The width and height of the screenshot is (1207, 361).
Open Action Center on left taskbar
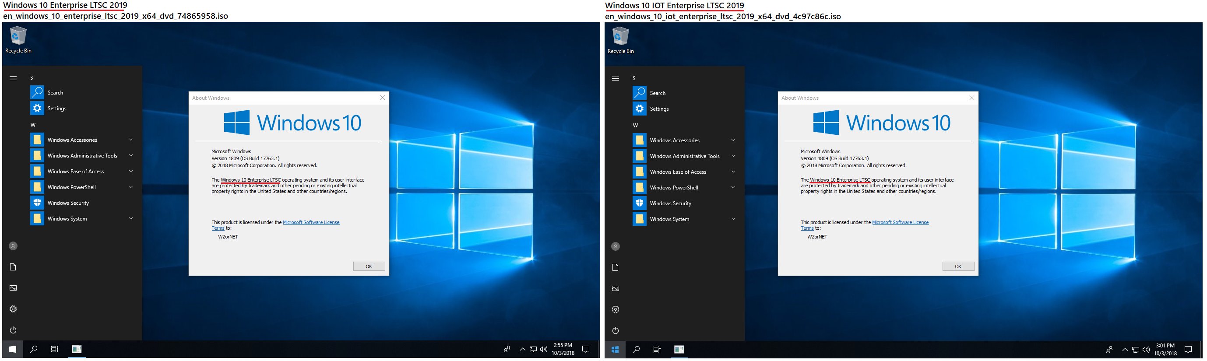(586, 349)
